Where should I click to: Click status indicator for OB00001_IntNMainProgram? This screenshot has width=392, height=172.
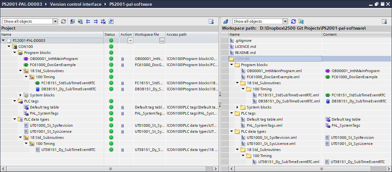pyautogui.click(x=111, y=59)
